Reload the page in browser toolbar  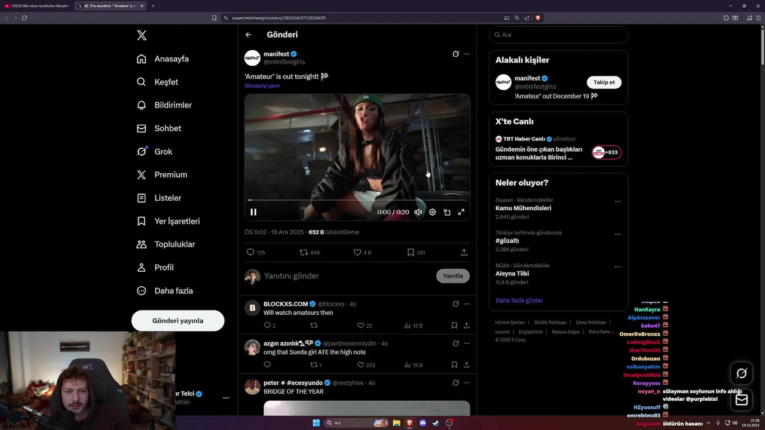pos(25,18)
